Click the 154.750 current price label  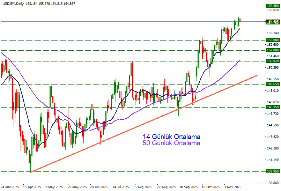tap(272, 22)
